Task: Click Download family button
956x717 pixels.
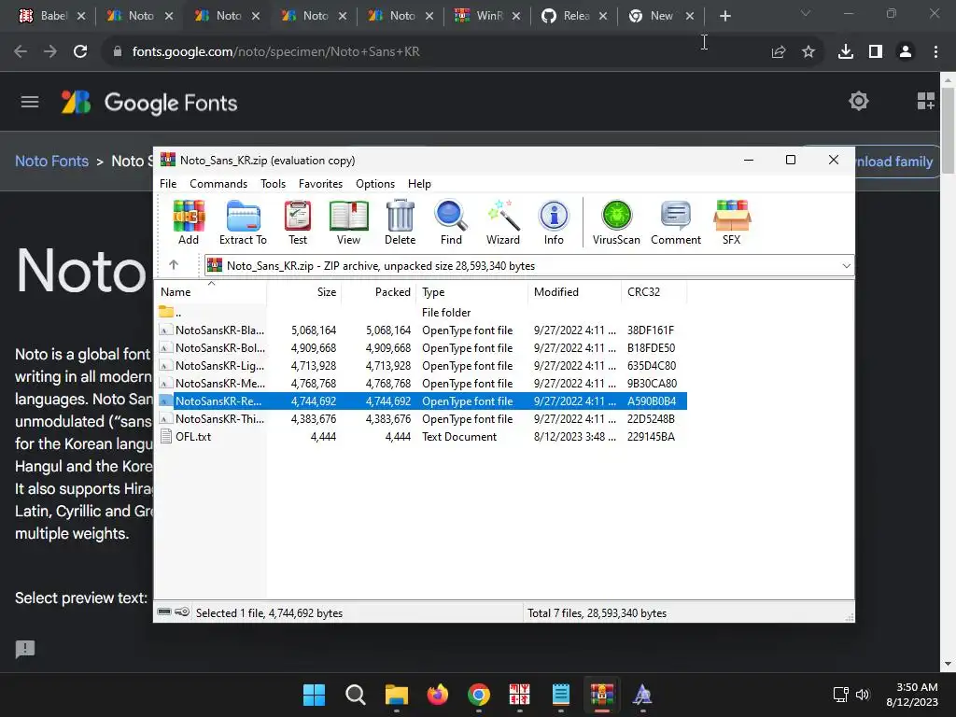Action: (896, 162)
